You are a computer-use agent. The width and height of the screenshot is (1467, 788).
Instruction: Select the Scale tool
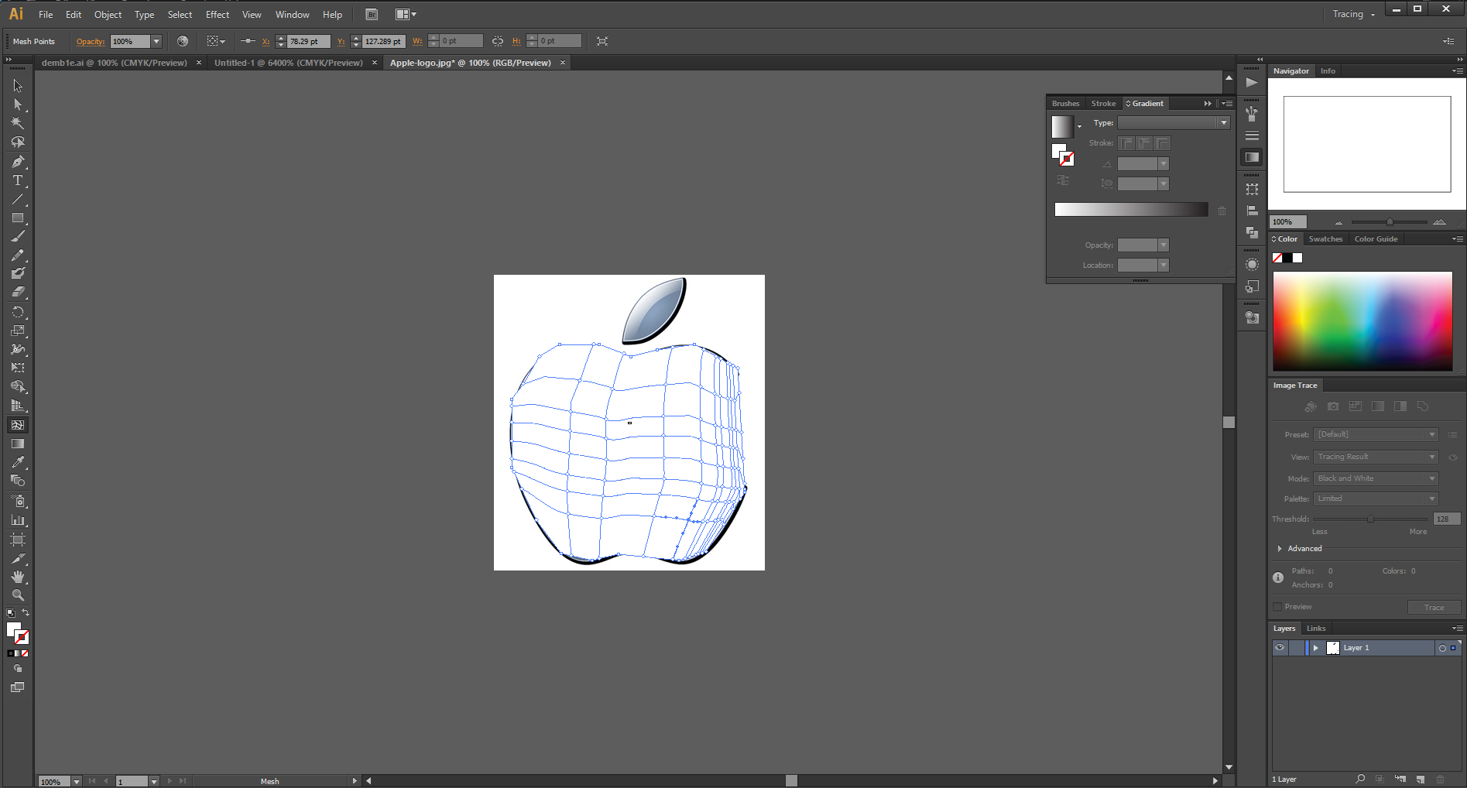[17, 331]
